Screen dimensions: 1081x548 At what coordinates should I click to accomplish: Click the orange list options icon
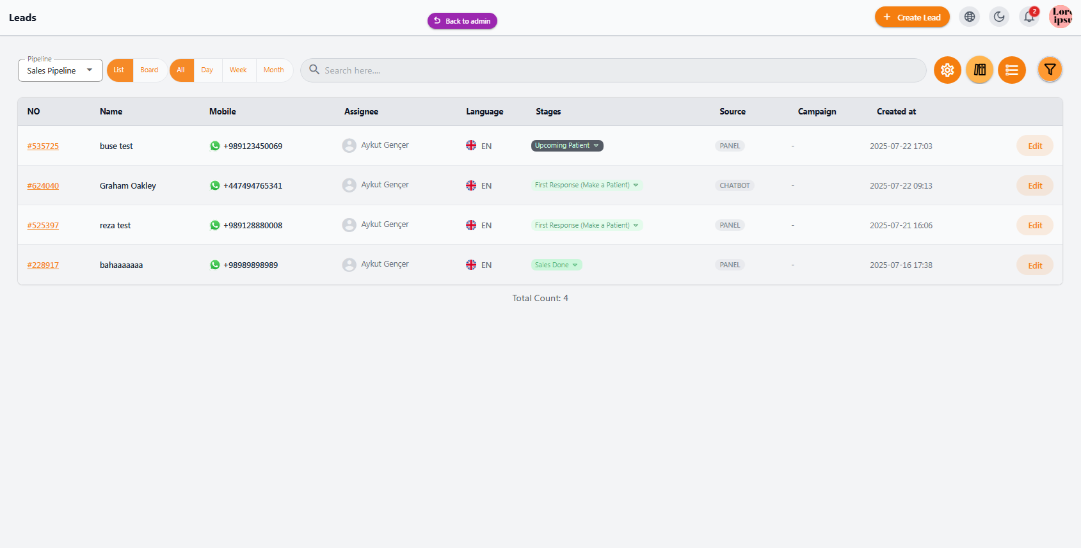pos(1012,70)
